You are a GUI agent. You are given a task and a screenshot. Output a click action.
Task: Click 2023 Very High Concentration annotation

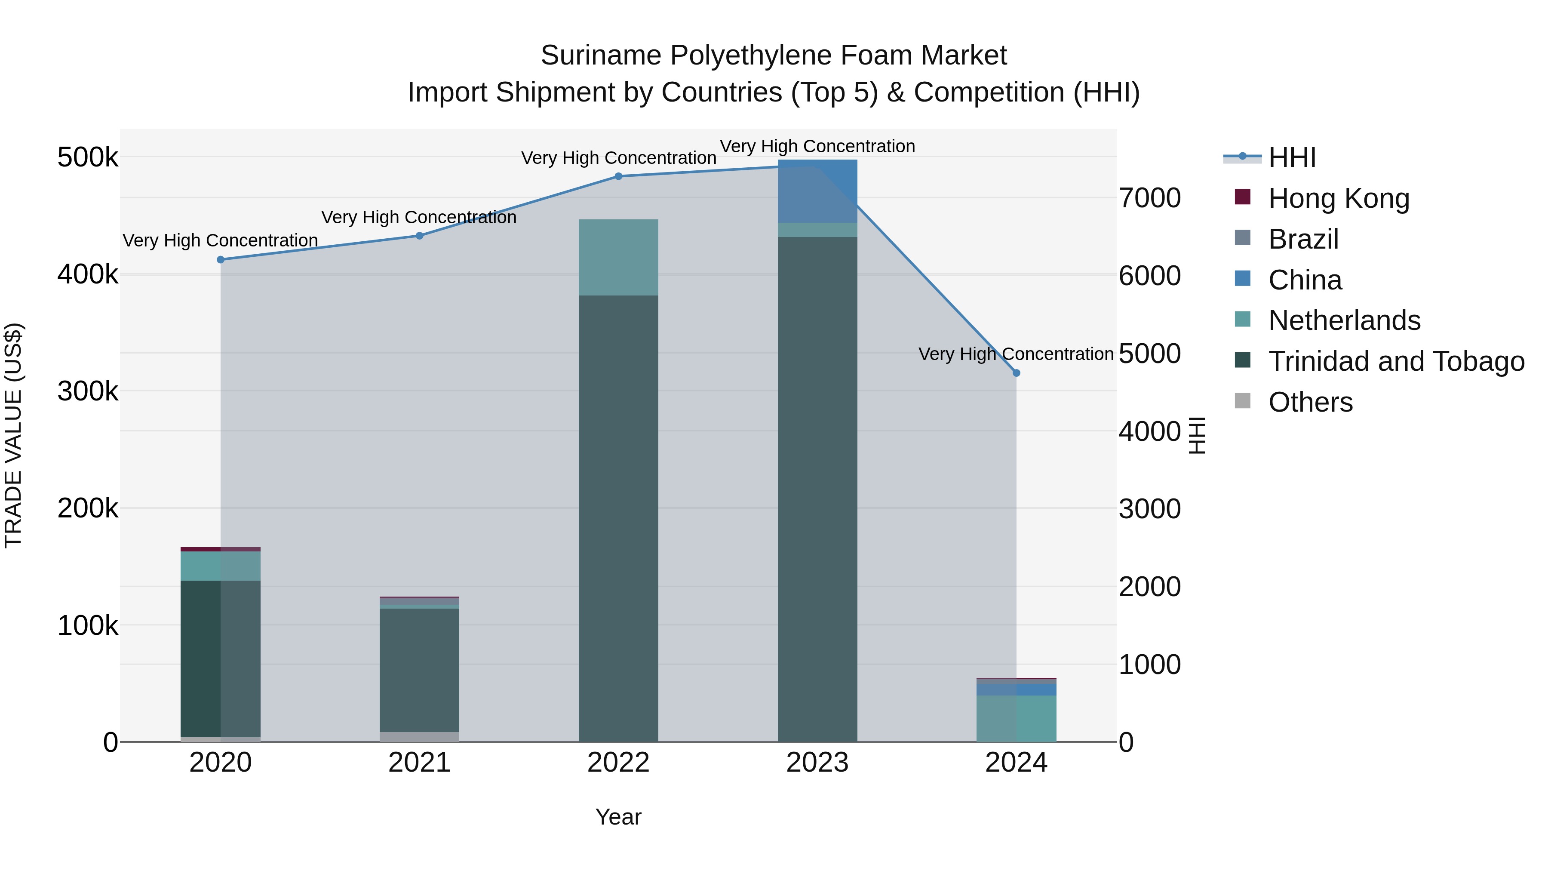817,146
